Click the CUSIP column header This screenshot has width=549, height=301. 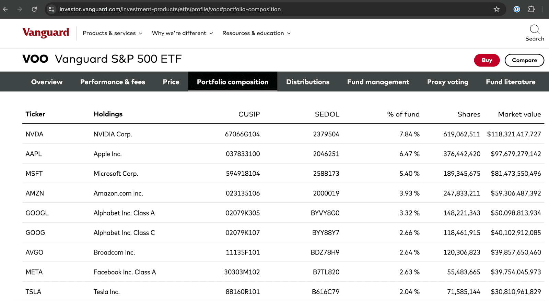pyautogui.click(x=249, y=114)
